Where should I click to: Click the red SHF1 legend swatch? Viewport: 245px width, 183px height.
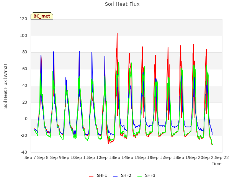[91, 176]
